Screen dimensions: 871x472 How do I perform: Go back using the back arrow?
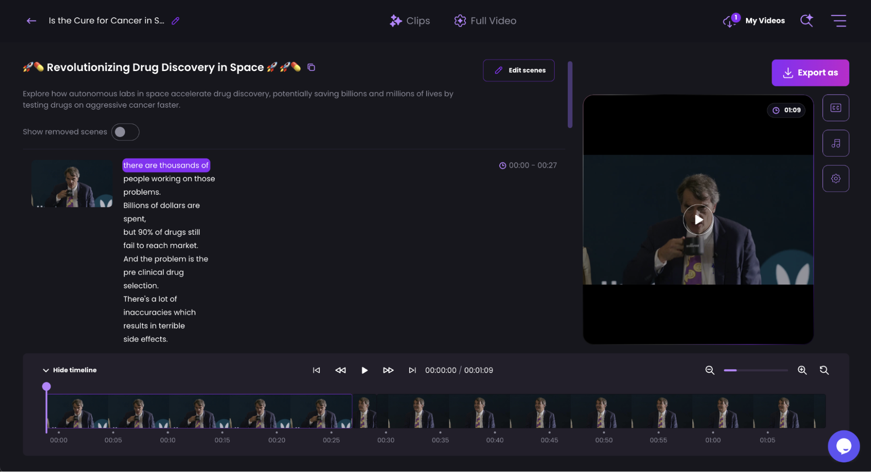pos(31,20)
